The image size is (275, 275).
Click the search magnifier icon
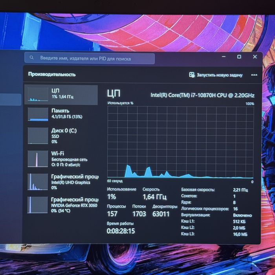(x=31, y=57)
